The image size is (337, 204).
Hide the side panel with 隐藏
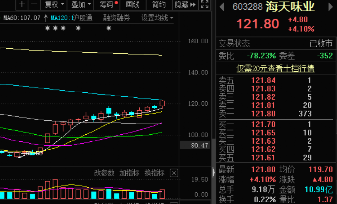coord(184,4)
